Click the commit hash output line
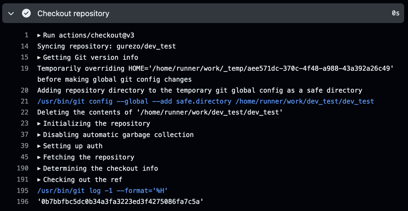The height and width of the screenshot is (211, 408). coord(120,202)
